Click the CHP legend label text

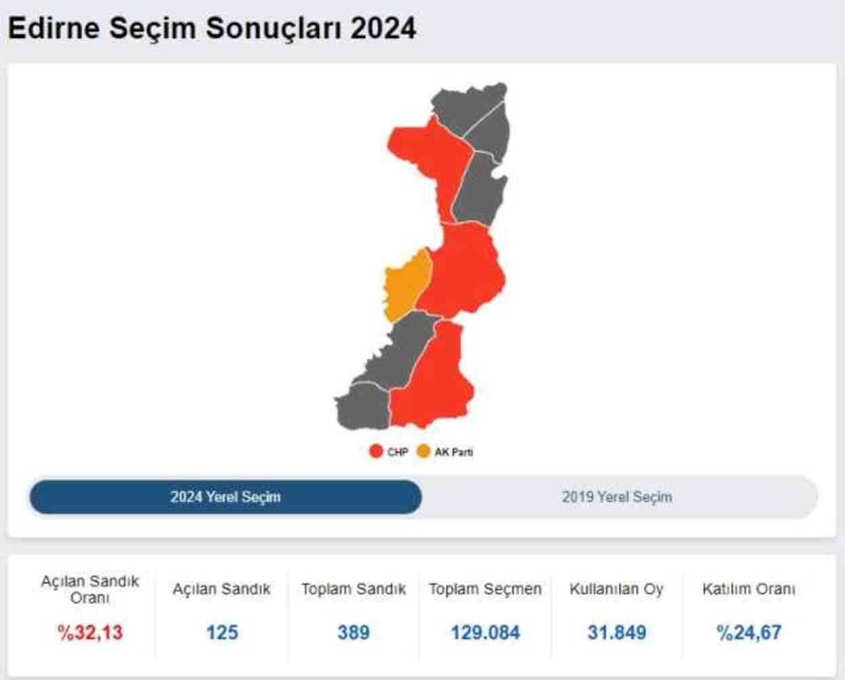[395, 449]
